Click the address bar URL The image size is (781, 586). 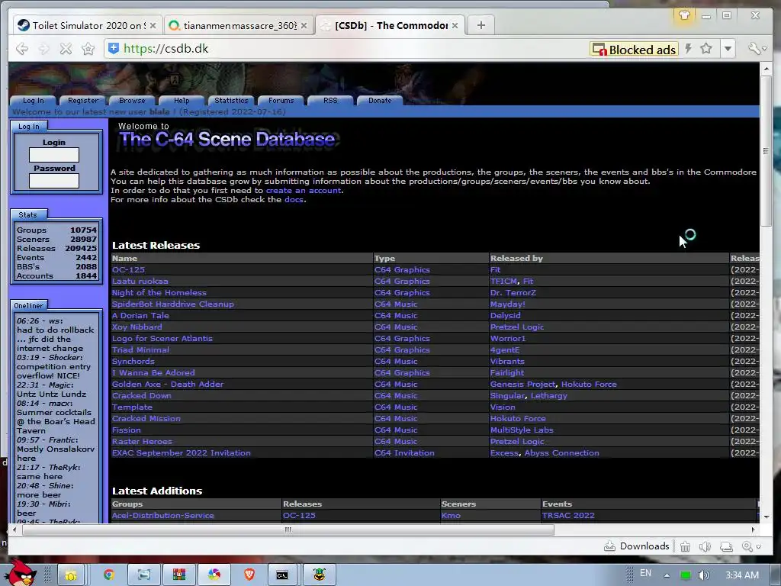coord(166,49)
